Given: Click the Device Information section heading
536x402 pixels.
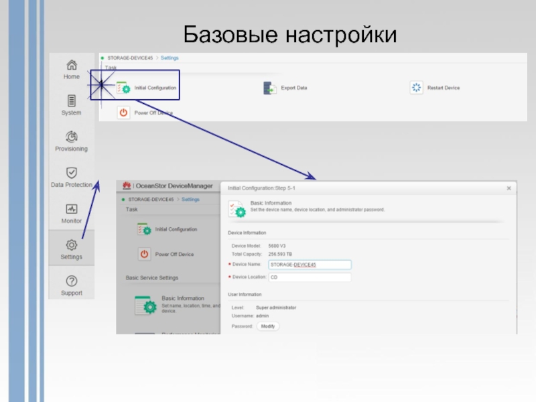Looking at the screenshot, I should coord(247,232).
